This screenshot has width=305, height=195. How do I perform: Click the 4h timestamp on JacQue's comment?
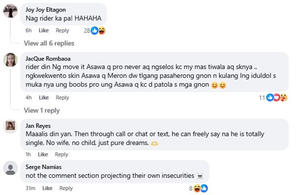coord(28,97)
